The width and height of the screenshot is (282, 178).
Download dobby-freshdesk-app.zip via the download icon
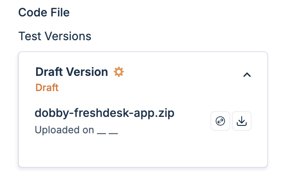tap(242, 121)
